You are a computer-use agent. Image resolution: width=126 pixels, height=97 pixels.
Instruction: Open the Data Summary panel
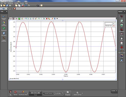4,23
